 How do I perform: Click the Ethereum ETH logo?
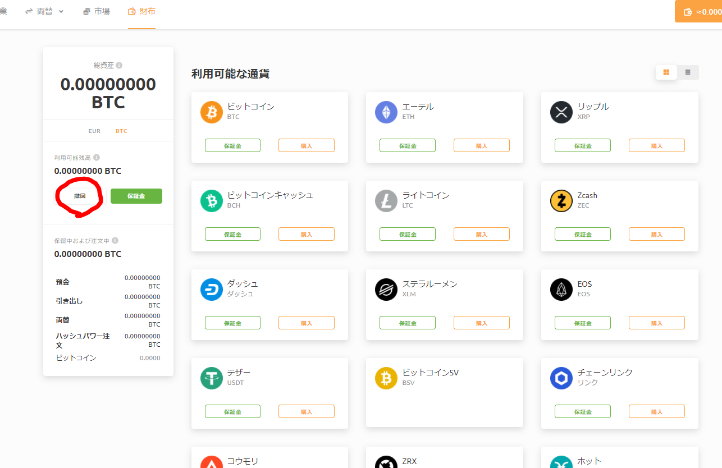click(x=386, y=112)
